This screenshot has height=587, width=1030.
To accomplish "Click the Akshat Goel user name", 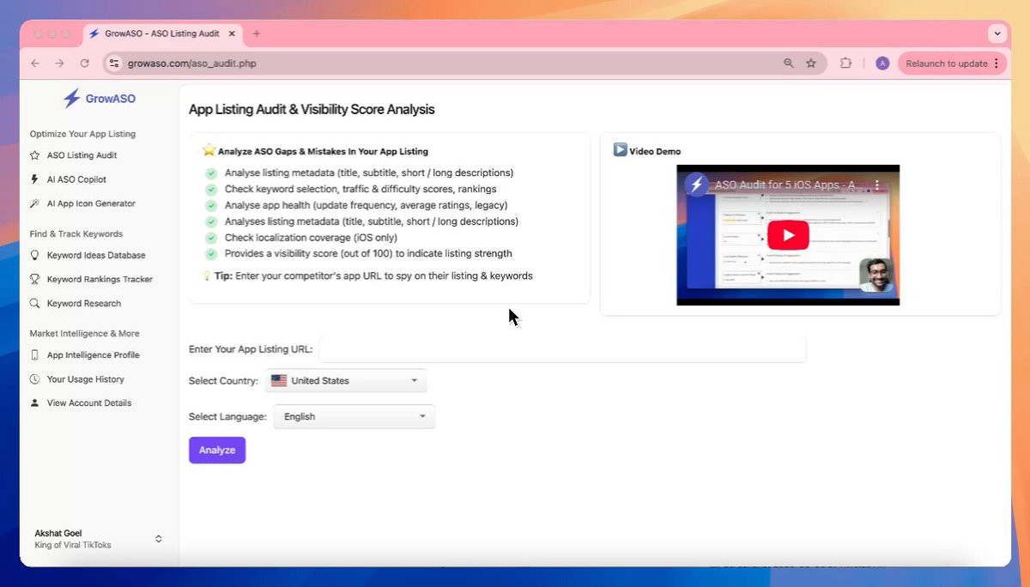I will [58, 533].
